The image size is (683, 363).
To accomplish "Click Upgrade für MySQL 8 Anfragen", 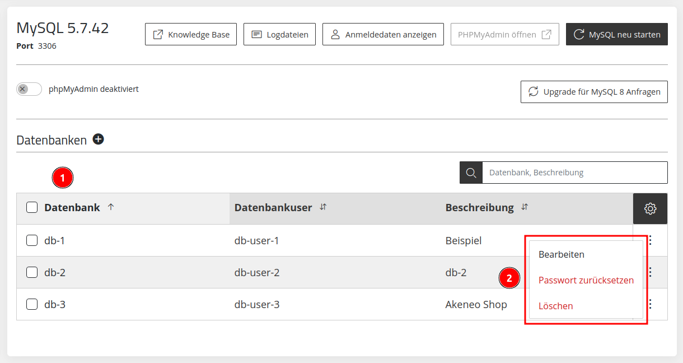I will tap(594, 92).
